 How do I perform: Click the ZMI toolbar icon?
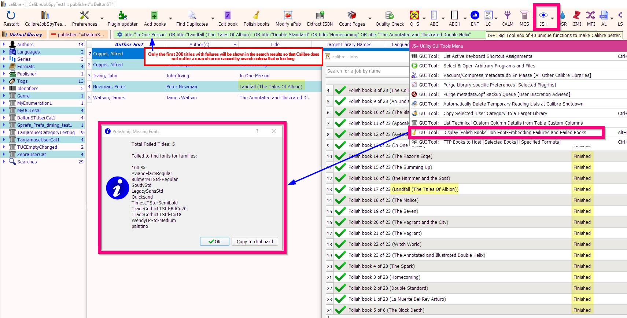coord(577,15)
